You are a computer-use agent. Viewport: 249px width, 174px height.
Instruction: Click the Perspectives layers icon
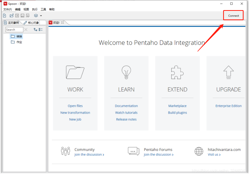coord(36,16)
